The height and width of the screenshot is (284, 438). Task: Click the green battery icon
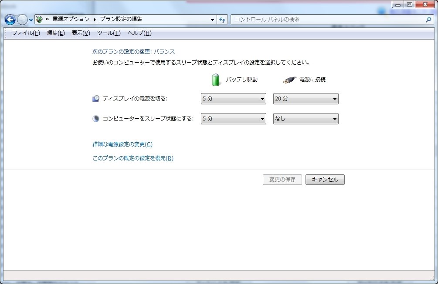pos(216,80)
